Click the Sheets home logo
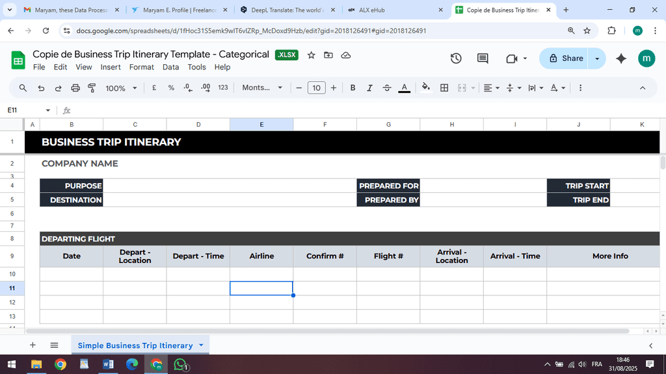666x374 pixels. 18,60
